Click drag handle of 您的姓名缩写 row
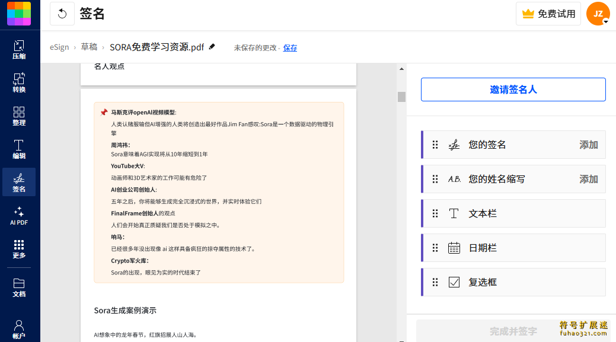Screen dimensions: 616x342 tap(435, 180)
